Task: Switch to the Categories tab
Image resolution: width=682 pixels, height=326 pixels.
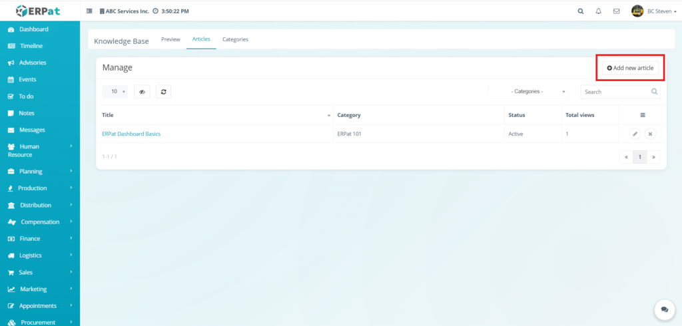Action: 235,39
